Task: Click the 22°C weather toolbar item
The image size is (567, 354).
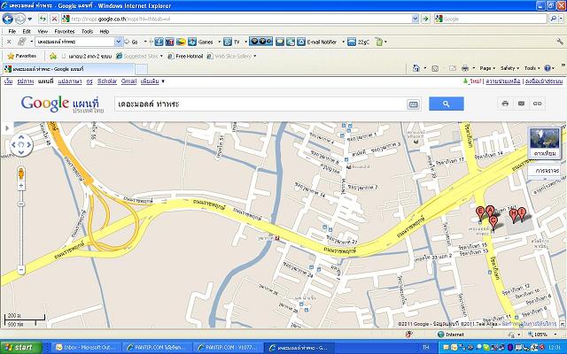Action: (x=358, y=42)
